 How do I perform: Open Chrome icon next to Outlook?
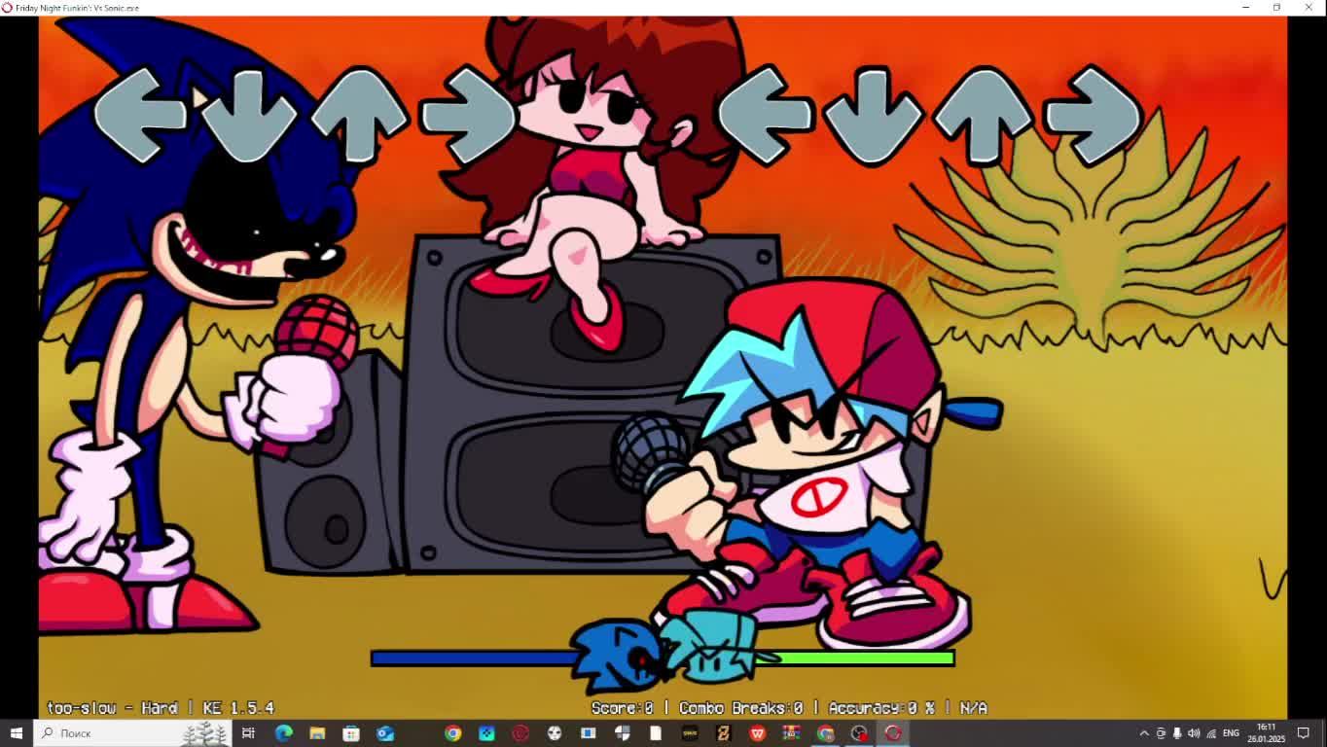[x=452, y=733]
